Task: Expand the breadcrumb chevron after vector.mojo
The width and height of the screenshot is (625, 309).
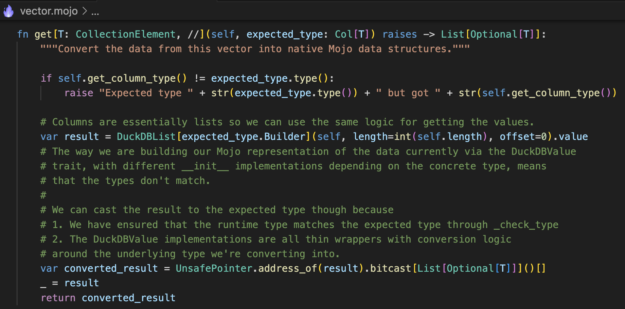Action: click(85, 11)
